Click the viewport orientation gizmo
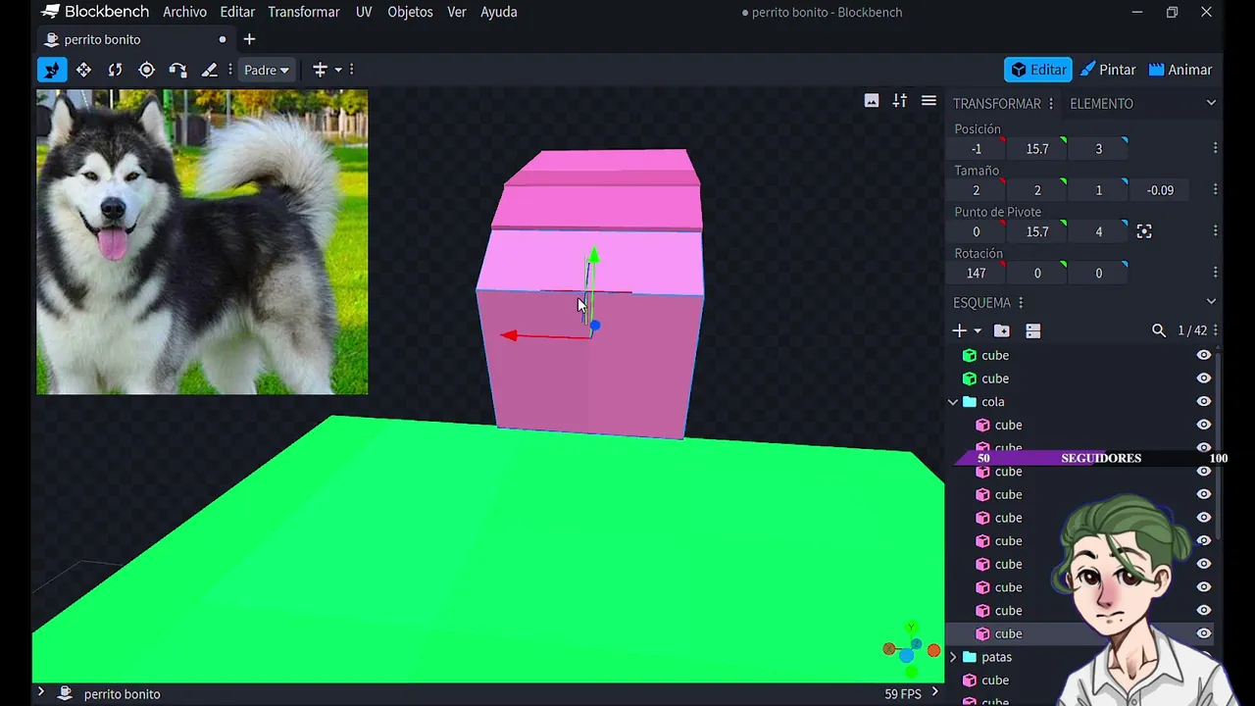Screen dimensions: 1255x706 (x=911, y=651)
